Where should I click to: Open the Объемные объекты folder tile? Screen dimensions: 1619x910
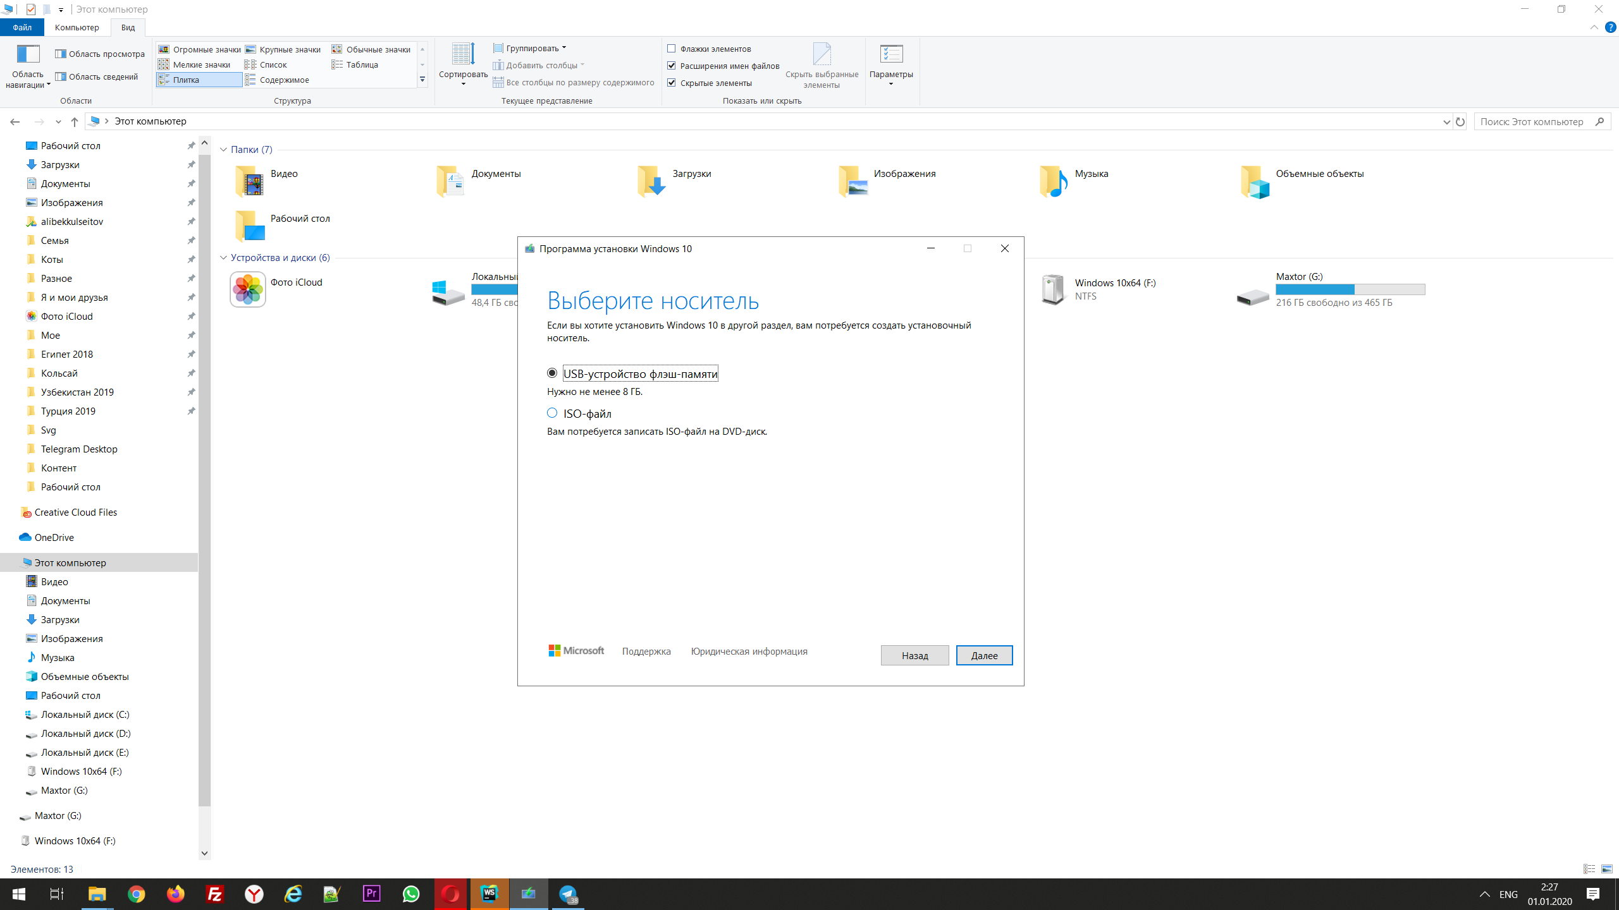point(1302,181)
